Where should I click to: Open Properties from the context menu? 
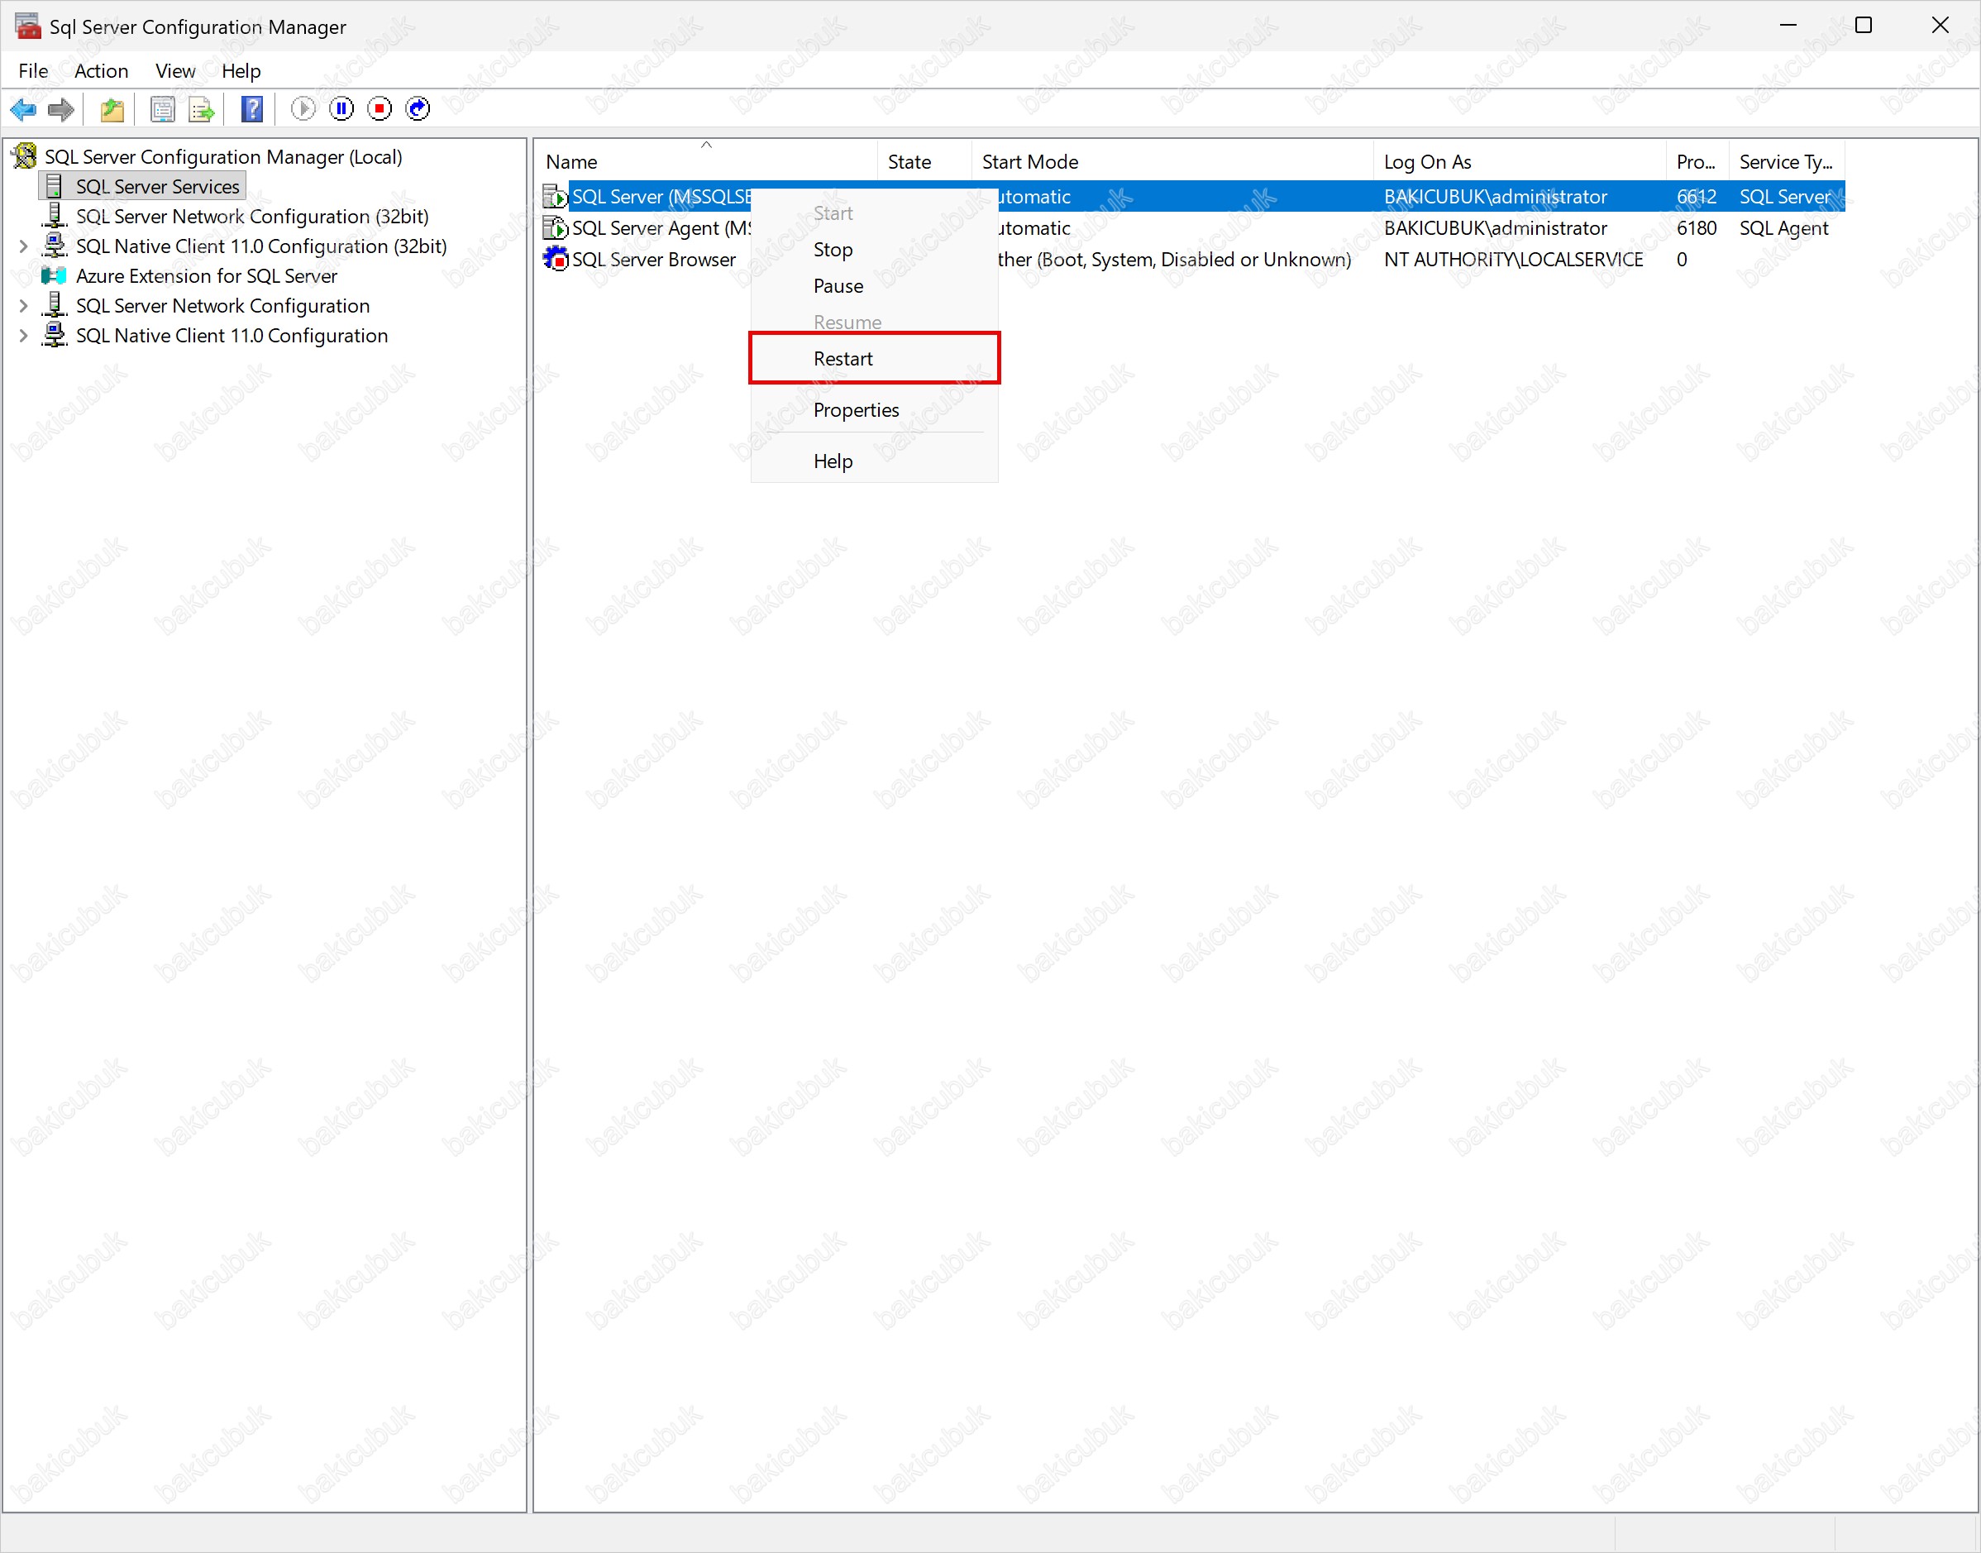[x=856, y=410]
